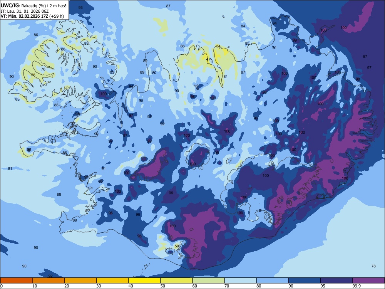The height and width of the screenshot is (289, 385).
Task: Click the amber 20–30 legend swatch
Action: coord(80,281)
